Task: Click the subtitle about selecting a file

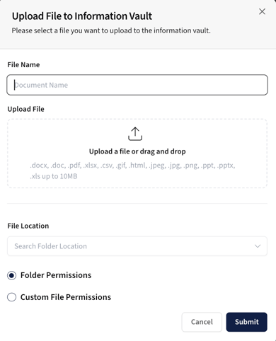Action: [x=111, y=30]
